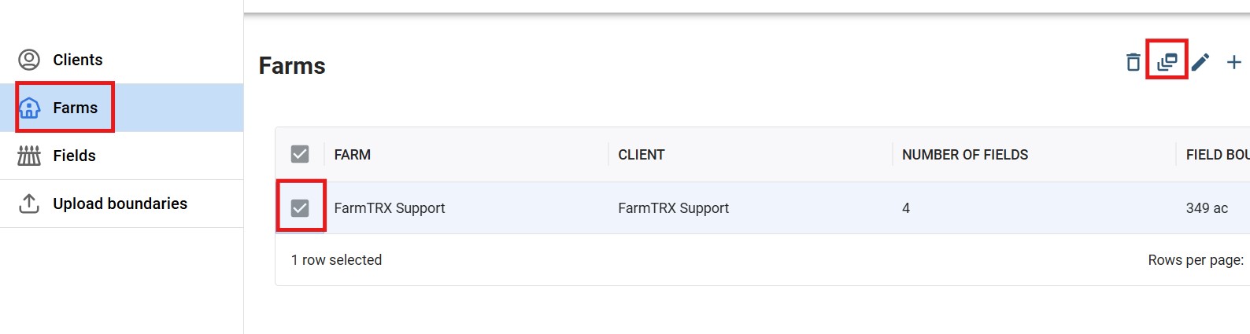The height and width of the screenshot is (334, 1250).
Task: Click the 349 ac boundary area cell
Action: tap(1207, 208)
